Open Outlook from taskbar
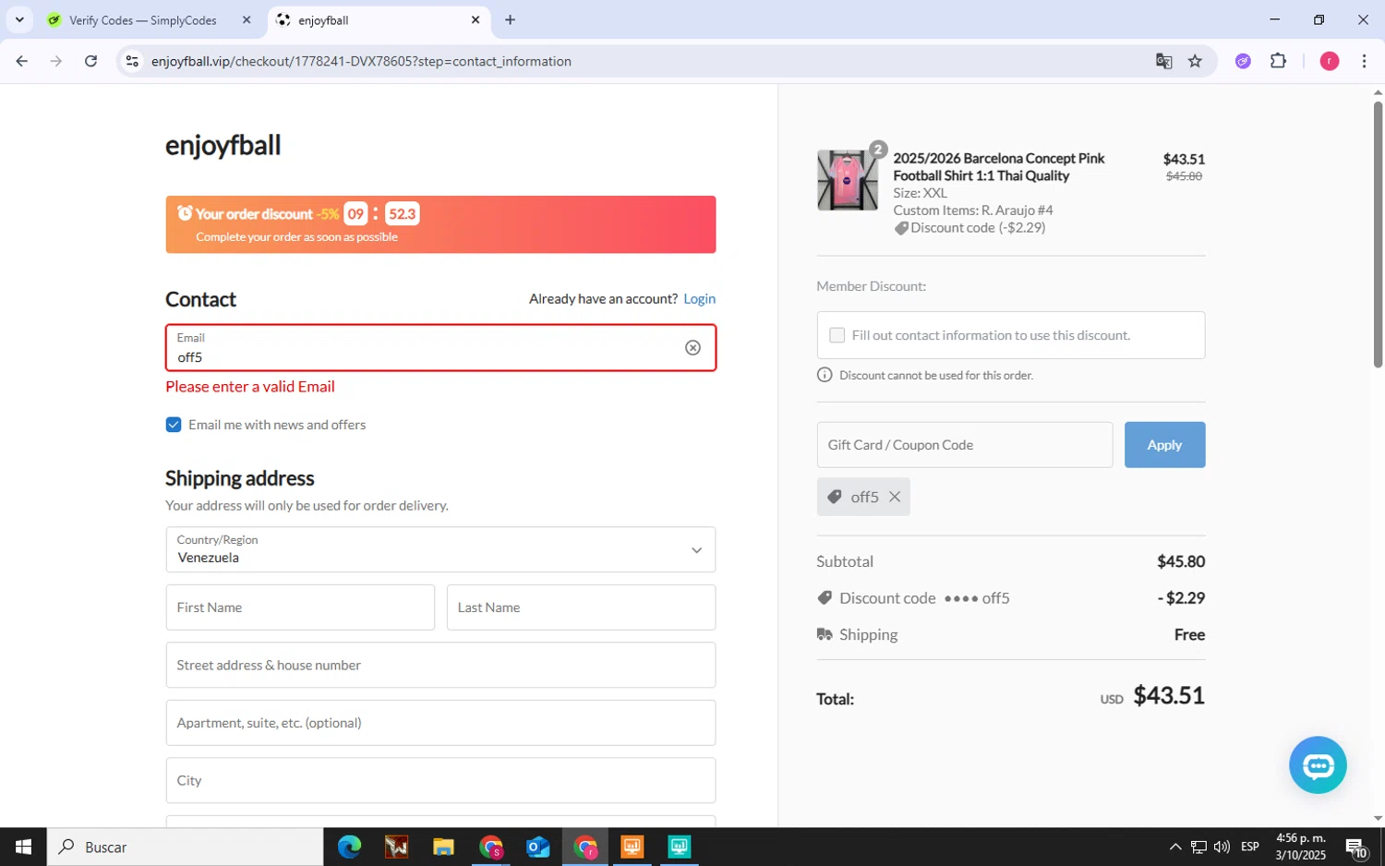This screenshot has height=866, width=1385. (x=537, y=847)
